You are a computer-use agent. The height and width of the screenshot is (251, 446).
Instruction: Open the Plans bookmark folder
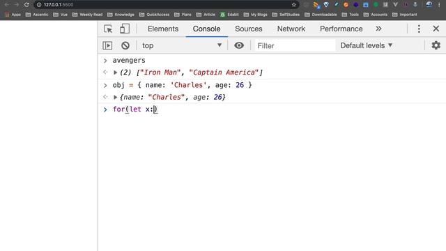point(183,15)
